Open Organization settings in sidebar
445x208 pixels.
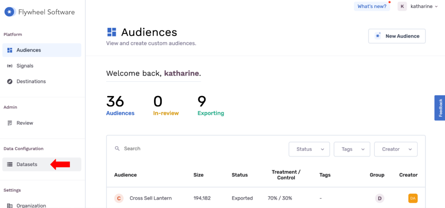(x=42, y=206)
